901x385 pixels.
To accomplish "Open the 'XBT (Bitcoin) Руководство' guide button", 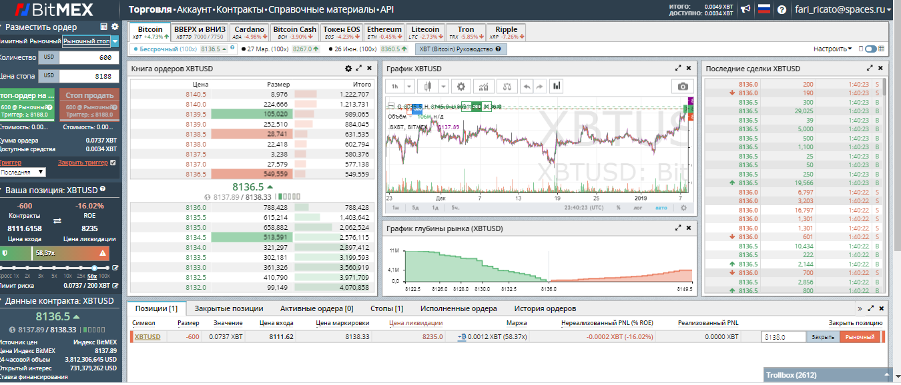I will [461, 49].
